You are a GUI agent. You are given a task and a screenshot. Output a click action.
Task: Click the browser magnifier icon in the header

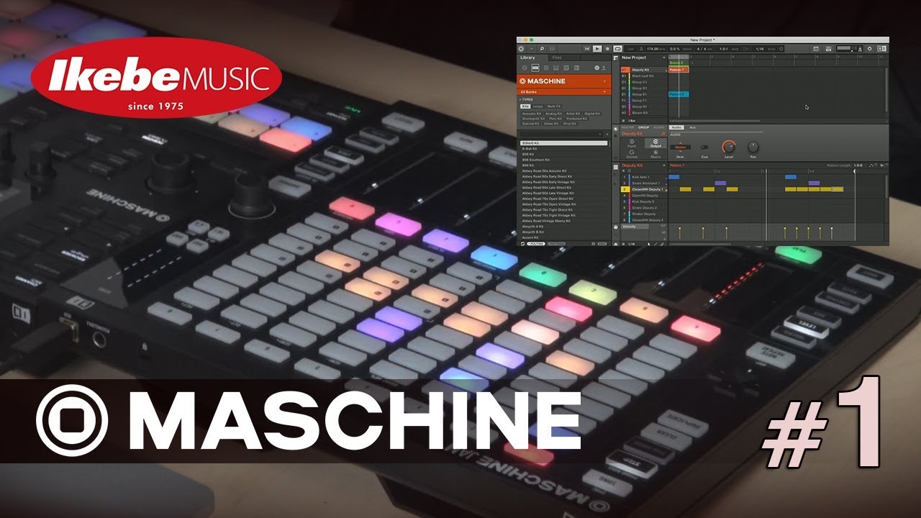(542, 49)
